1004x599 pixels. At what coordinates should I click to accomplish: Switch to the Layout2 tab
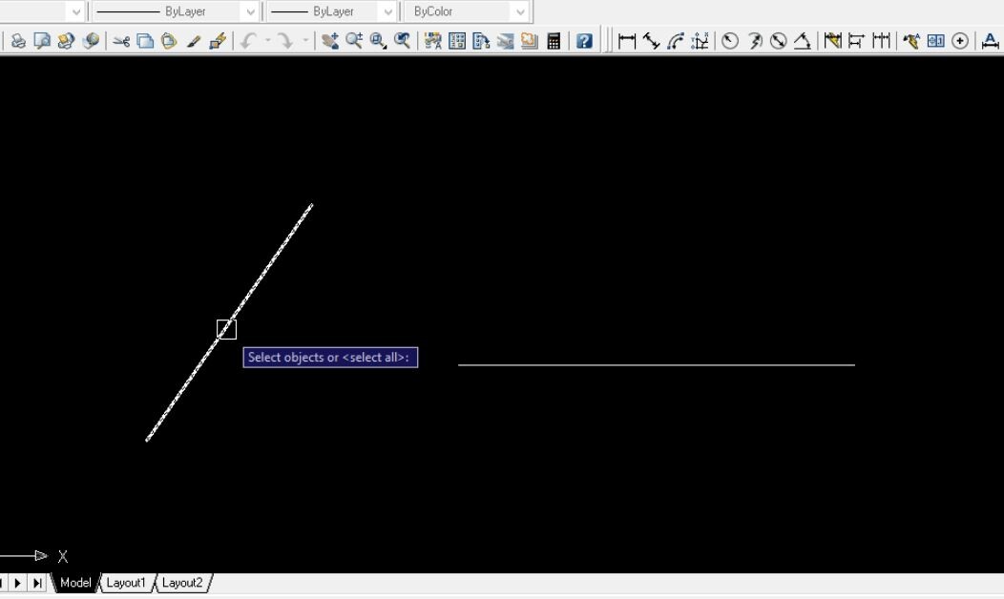[180, 583]
